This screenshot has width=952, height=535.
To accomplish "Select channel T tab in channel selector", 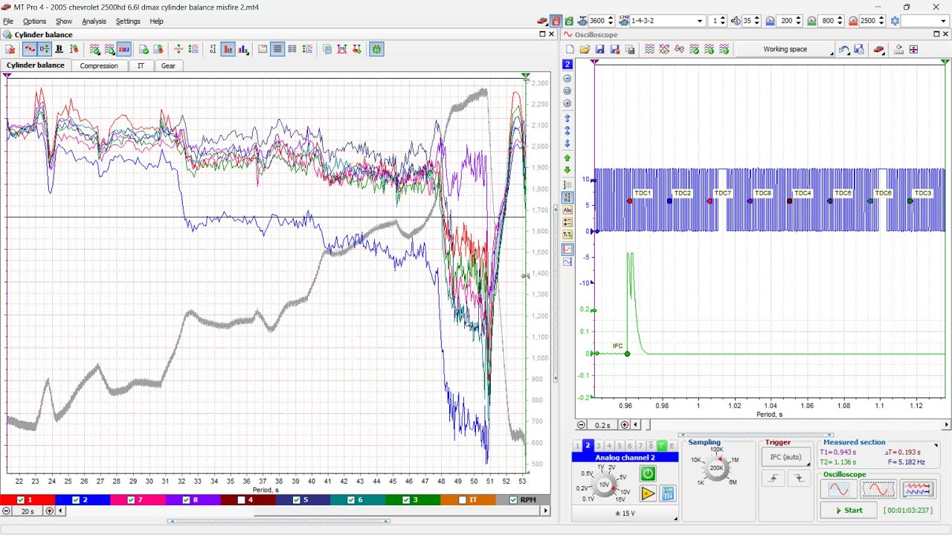I will pyautogui.click(x=661, y=446).
